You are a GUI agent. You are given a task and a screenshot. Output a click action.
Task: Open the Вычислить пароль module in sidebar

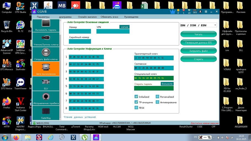(46, 26)
